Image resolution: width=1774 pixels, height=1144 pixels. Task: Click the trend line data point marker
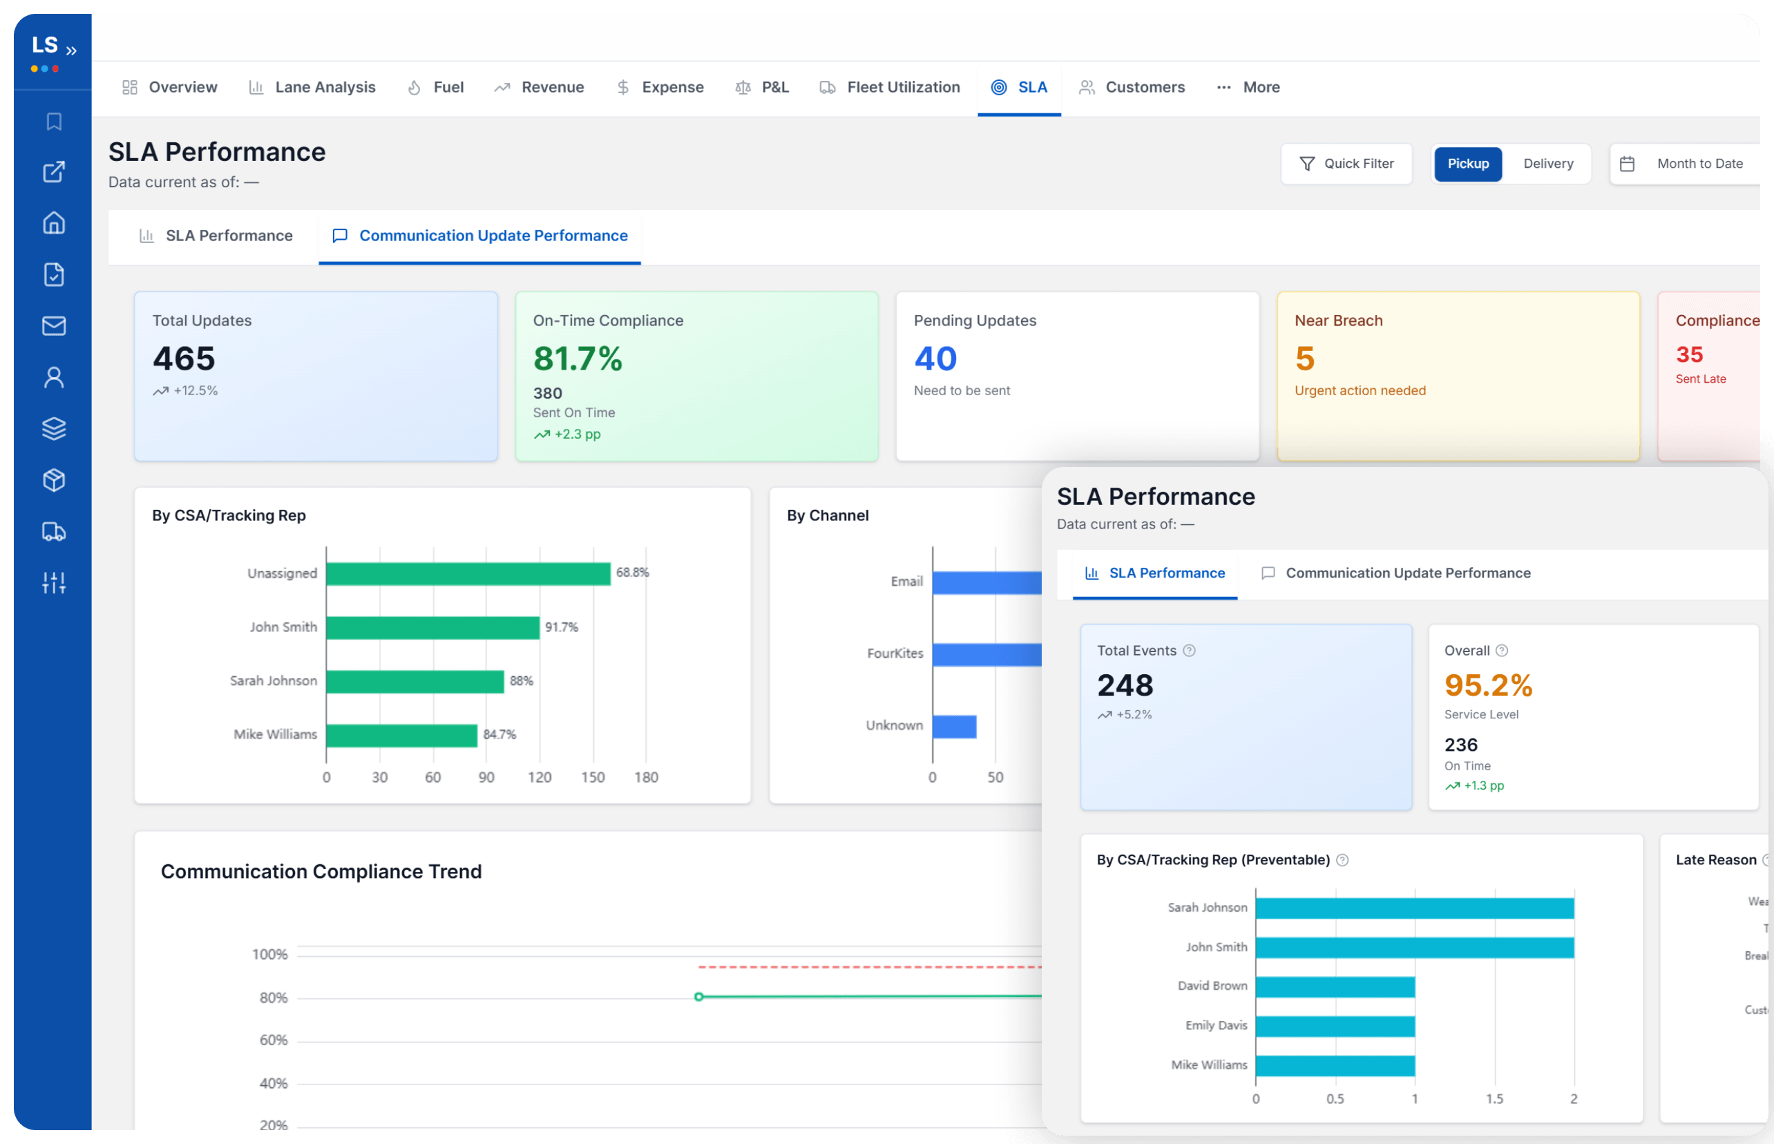698,997
